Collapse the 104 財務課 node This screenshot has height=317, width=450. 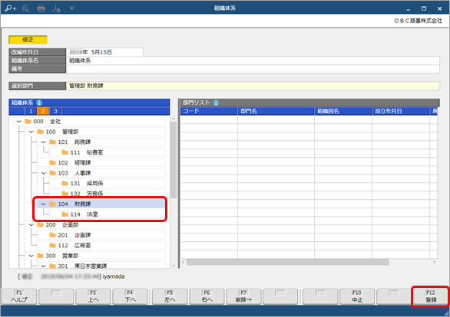(x=44, y=204)
